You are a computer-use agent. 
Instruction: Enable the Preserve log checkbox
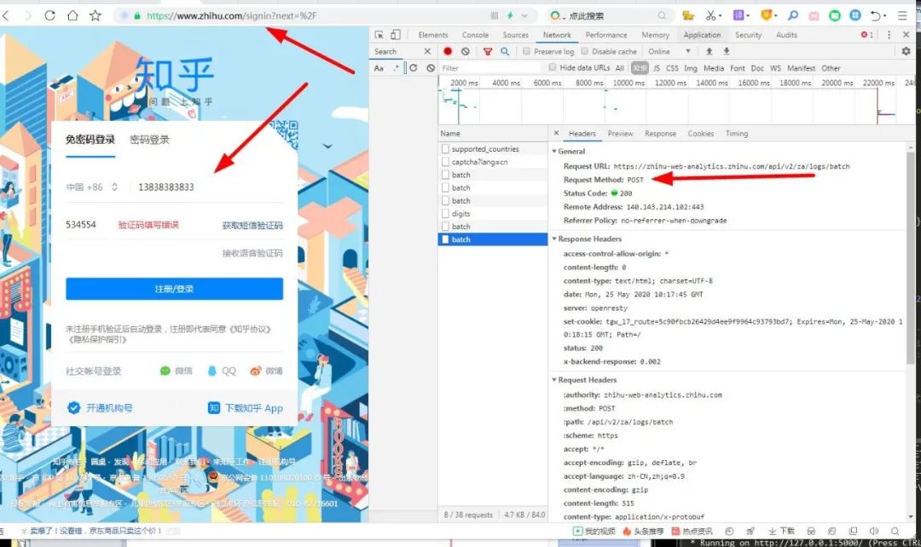[526, 51]
